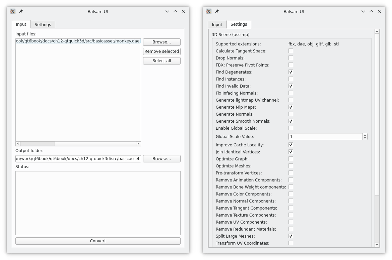The height and width of the screenshot is (260, 392).
Task: Disable Find Degenerates
Action: tap(290, 72)
